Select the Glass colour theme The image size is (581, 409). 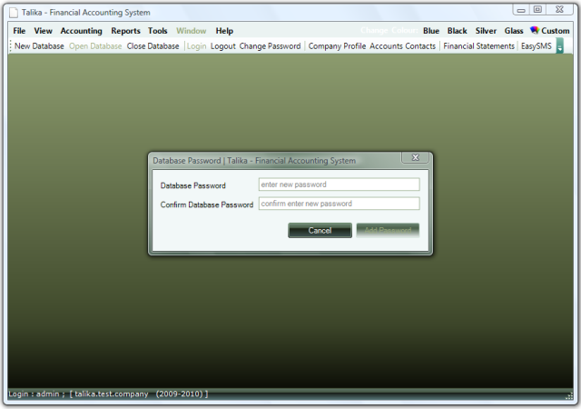click(514, 31)
